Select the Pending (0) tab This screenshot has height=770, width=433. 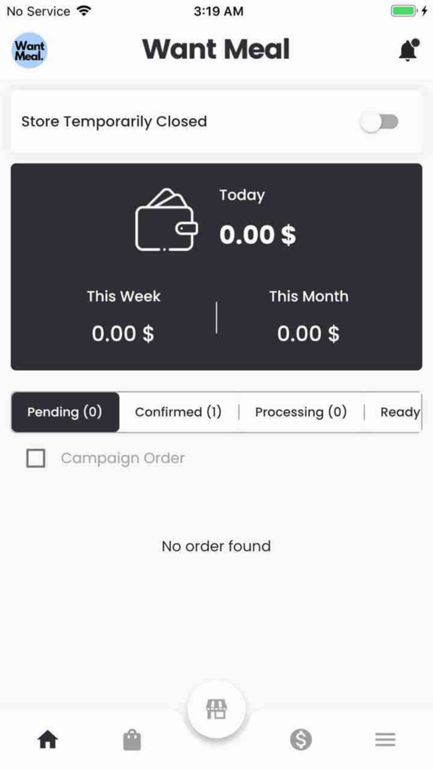tap(65, 412)
